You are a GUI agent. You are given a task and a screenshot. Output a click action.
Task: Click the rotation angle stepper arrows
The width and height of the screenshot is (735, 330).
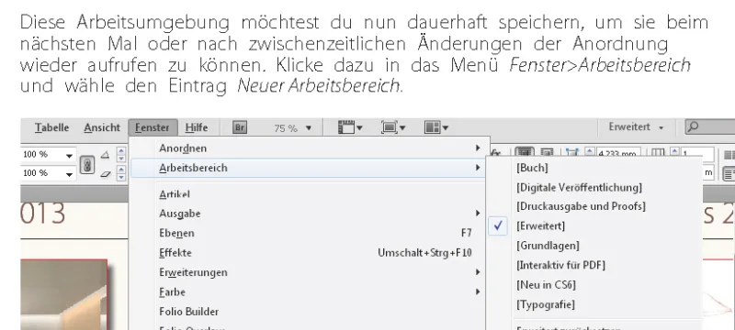[x=121, y=155]
